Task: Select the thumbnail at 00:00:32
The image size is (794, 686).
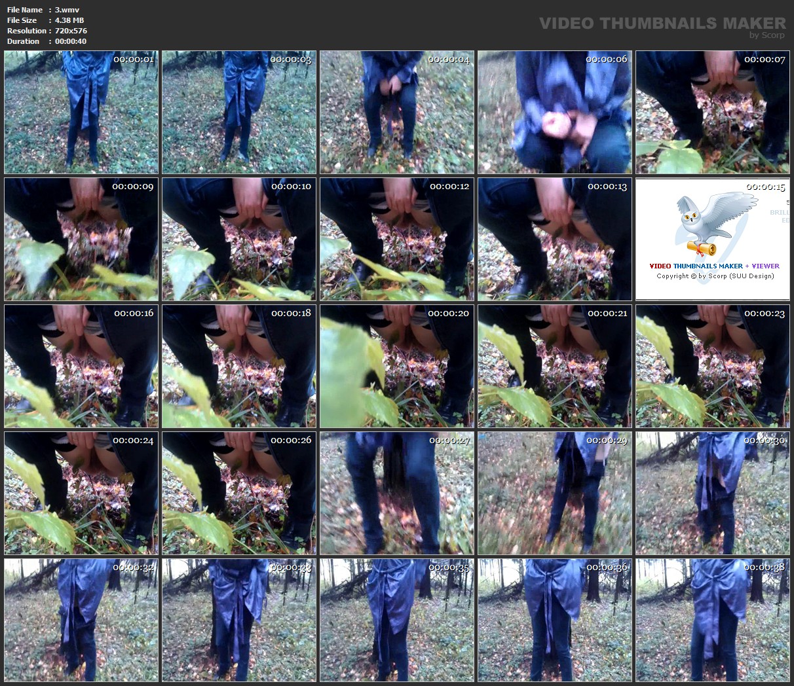Action: click(81, 620)
